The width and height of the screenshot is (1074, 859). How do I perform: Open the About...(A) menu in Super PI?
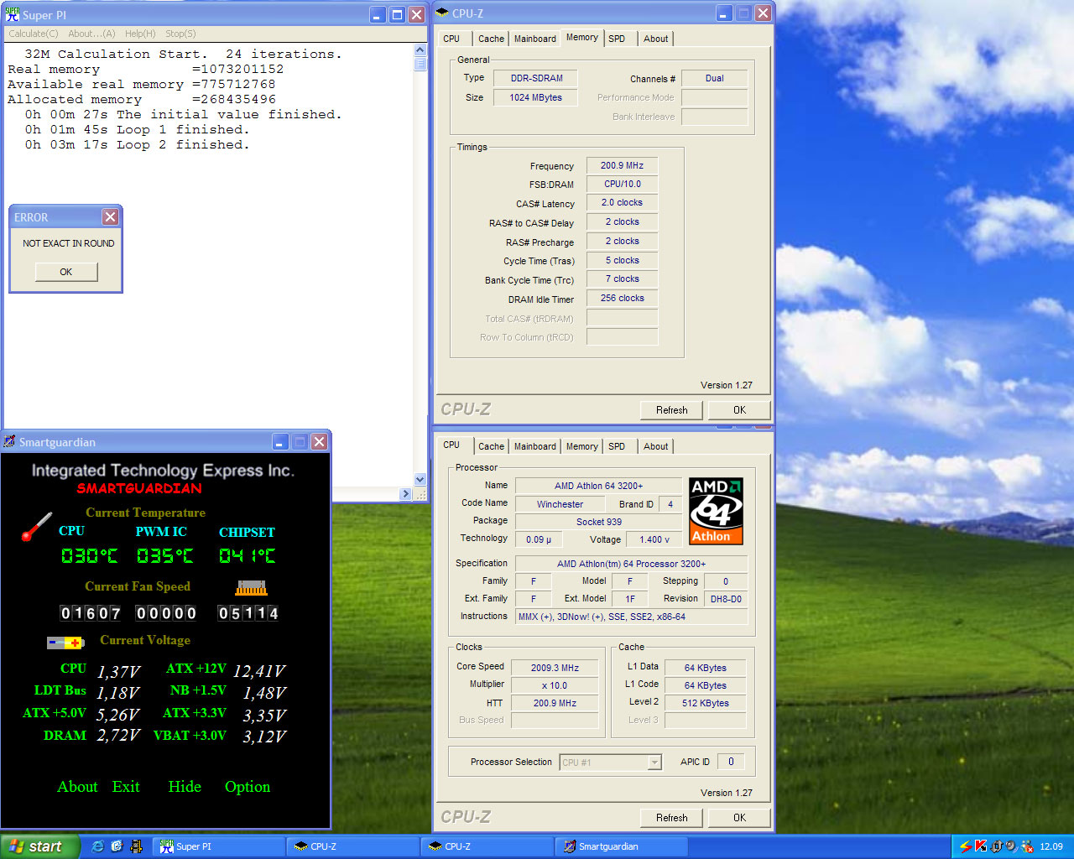[91, 34]
